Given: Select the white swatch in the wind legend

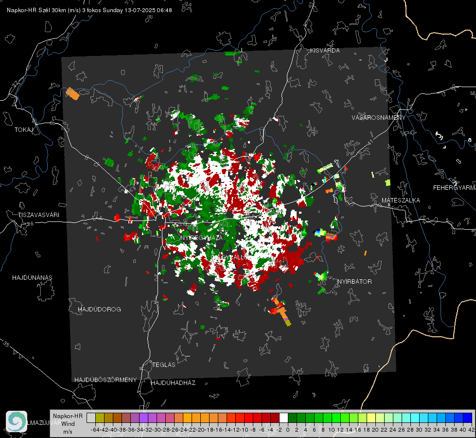Looking at the screenshot, I should 283,418.
